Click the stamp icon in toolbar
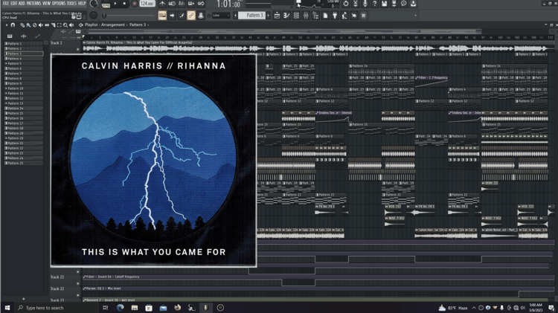The height and width of the screenshot is (313, 558). 201,16
